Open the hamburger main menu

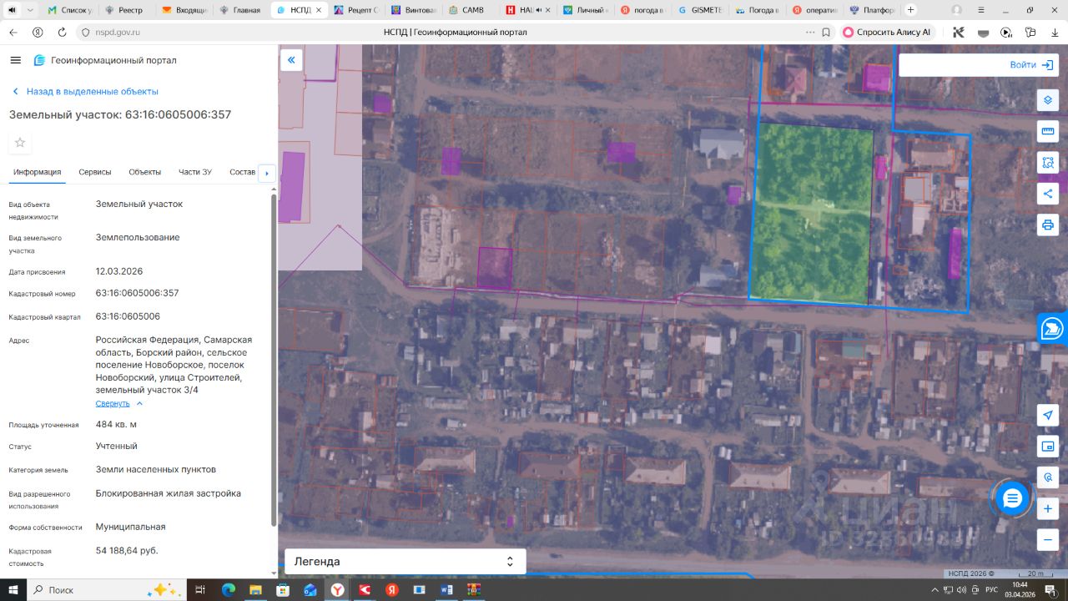tap(15, 60)
